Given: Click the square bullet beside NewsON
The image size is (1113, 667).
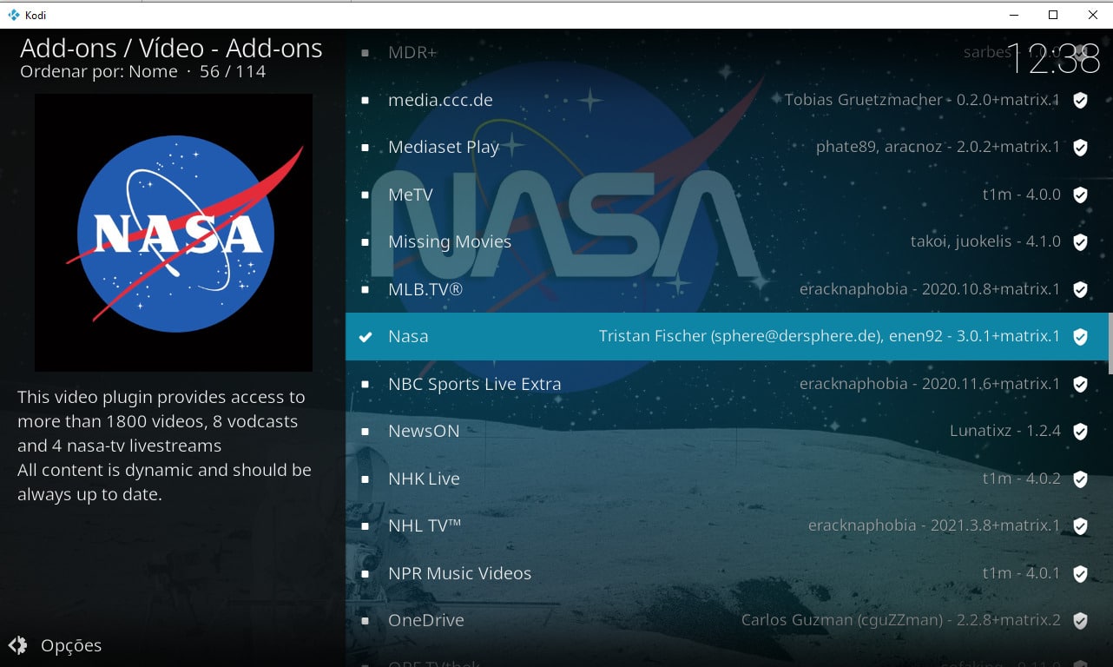Looking at the screenshot, I should click(x=366, y=432).
